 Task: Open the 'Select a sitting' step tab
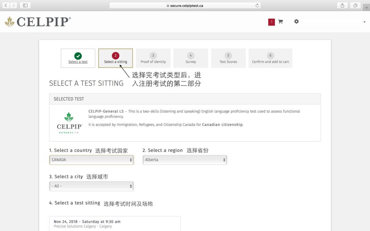(x=116, y=58)
